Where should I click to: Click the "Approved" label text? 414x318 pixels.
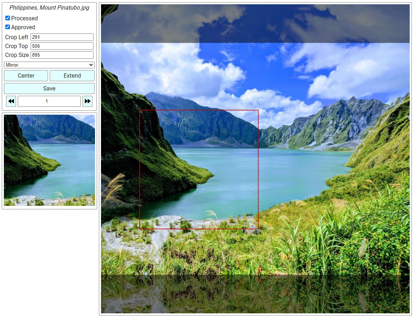coord(23,27)
